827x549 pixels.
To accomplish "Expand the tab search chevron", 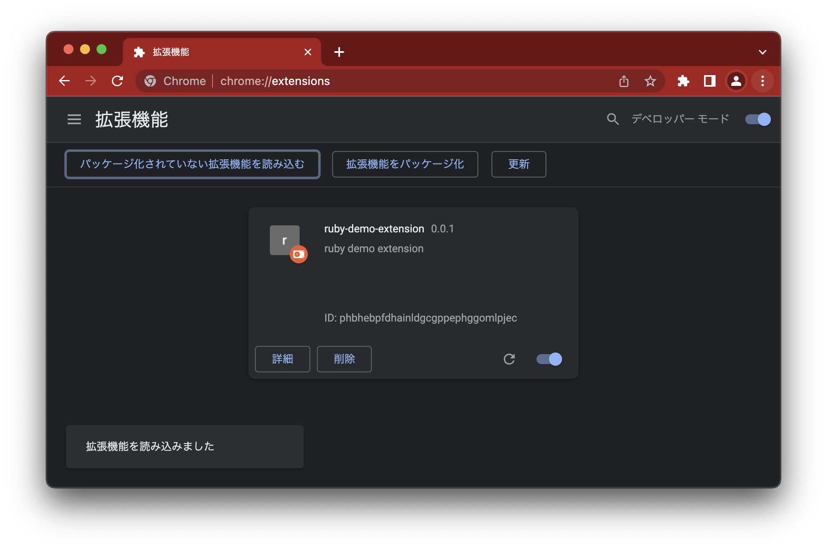I will click(763, 52).
